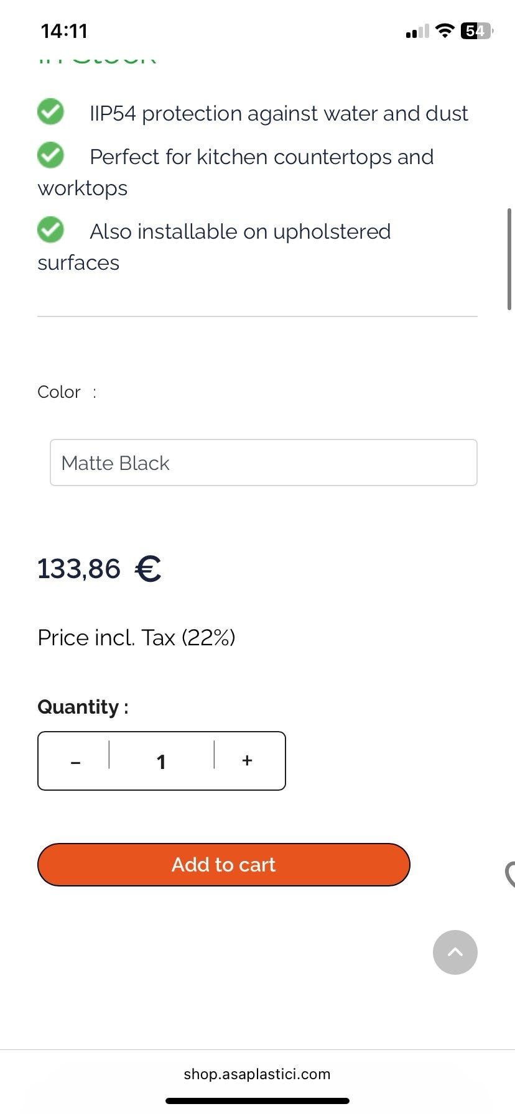This screenshot has width=515, height=1114.
Task: Tap the home indicator bar at bottom
Action: pos(257,1100)
